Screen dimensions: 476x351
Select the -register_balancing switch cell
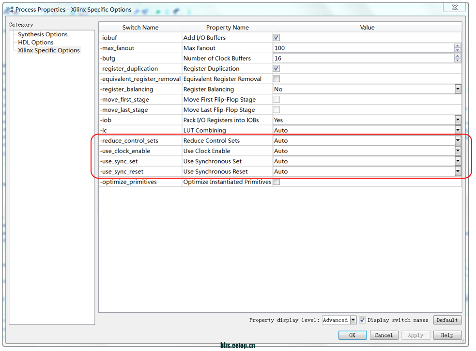point(140,89)
